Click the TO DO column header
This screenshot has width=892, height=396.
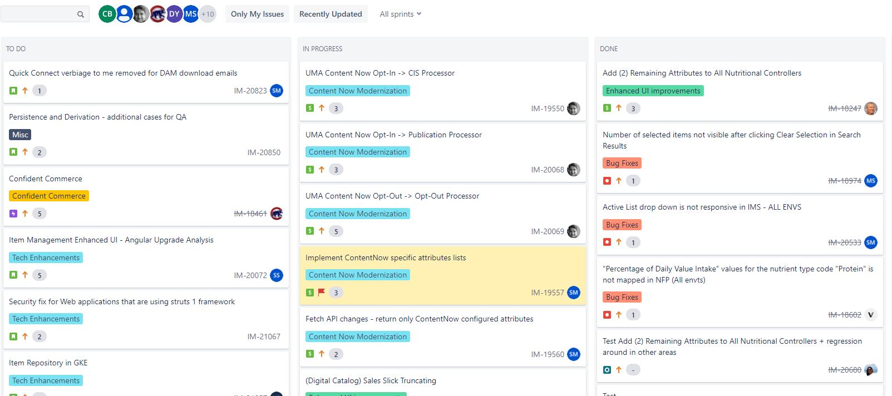[x=16, y=49]
